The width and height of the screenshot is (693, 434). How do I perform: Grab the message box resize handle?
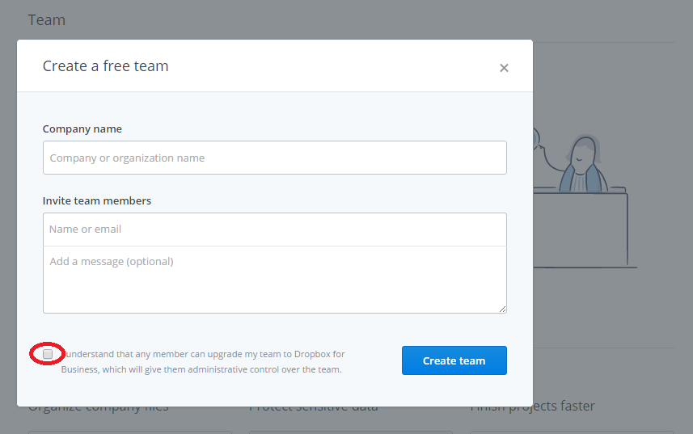(502, 309)
